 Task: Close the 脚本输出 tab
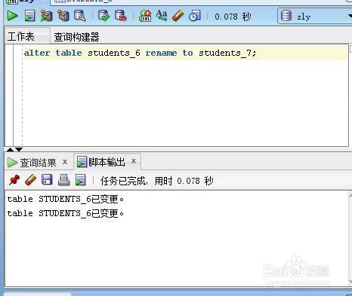tap(134, 161)
